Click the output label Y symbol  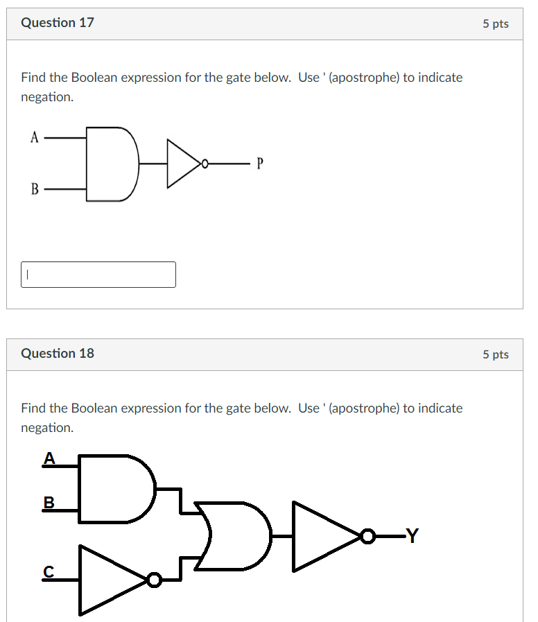point(413,535)
